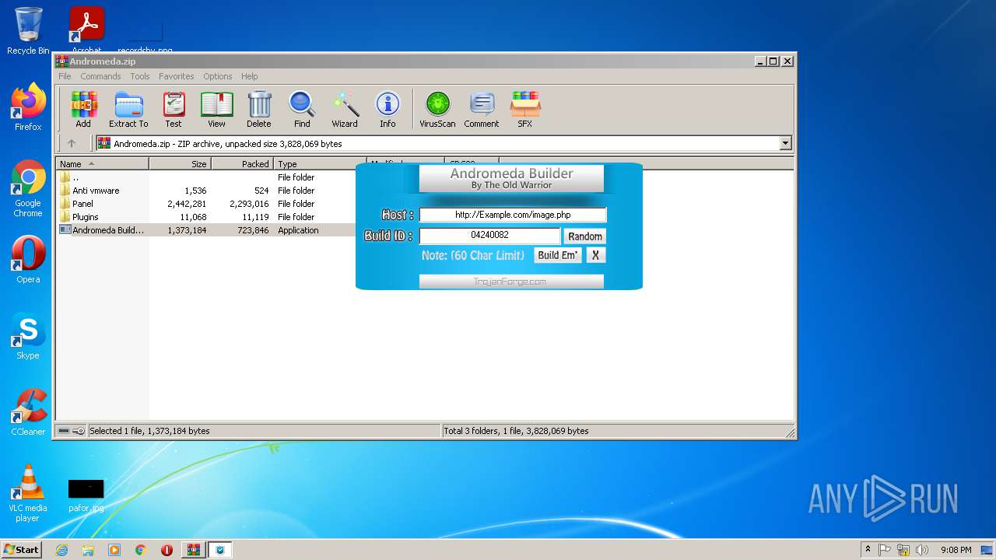Select the Andromeda Build... application row
The height and width of the screenshot is (560, 996).
click(x=206, y=230)
